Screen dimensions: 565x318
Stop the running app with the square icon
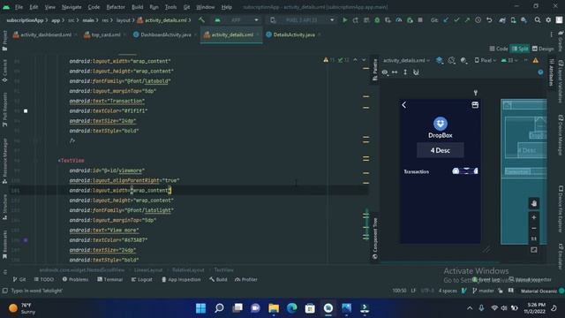point(420,20)
